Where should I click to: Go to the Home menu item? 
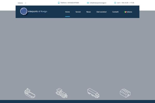[67, 12]
